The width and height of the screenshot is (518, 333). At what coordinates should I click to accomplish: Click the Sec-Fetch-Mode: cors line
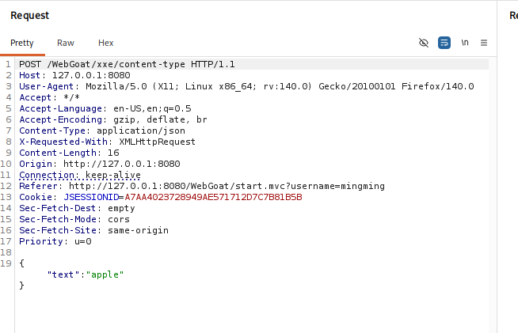74,219
